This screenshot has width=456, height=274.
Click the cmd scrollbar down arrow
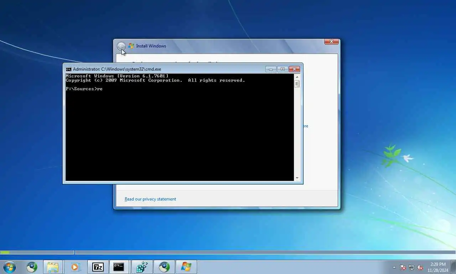(297, 178)
